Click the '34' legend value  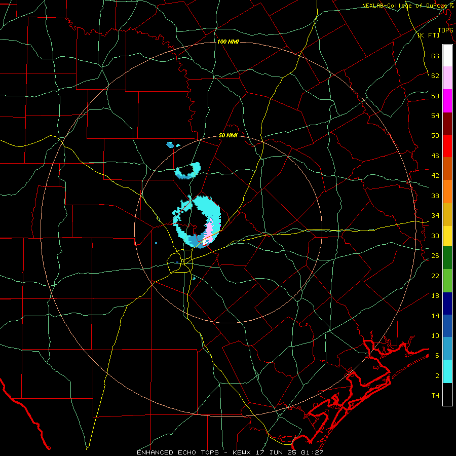(435, 216)
